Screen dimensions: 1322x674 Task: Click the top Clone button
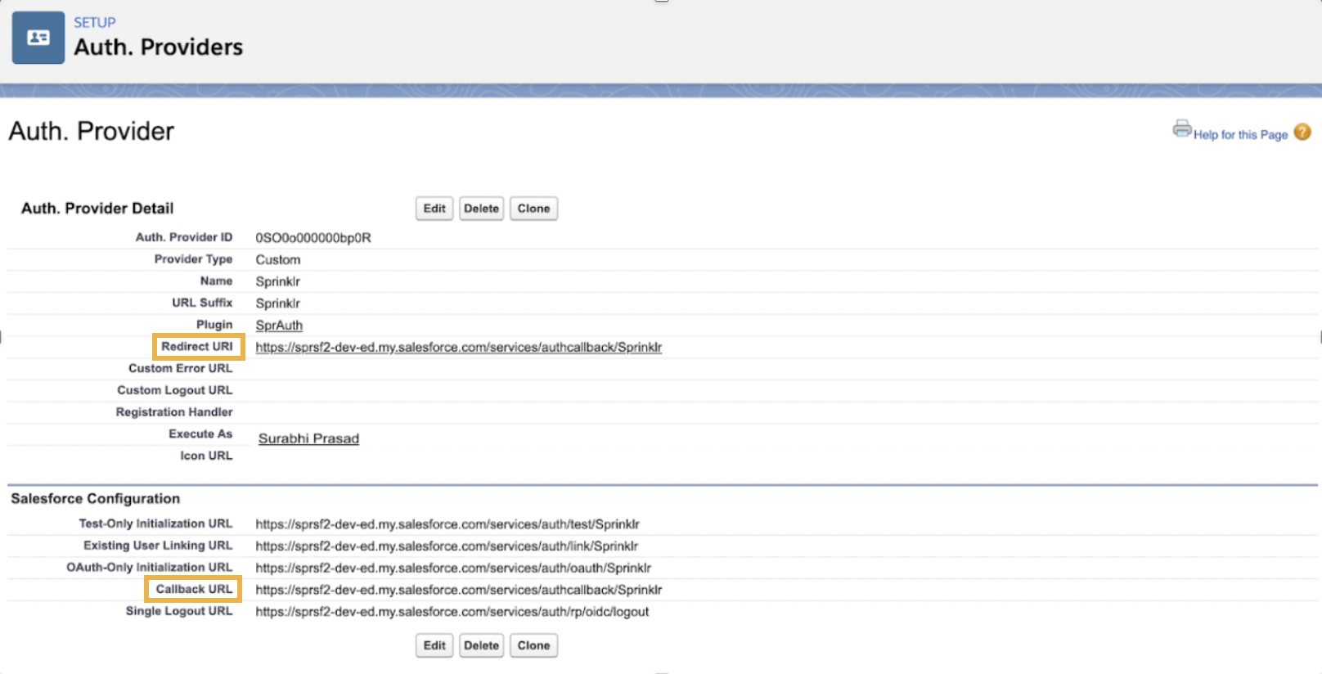(x=533, y=209)
